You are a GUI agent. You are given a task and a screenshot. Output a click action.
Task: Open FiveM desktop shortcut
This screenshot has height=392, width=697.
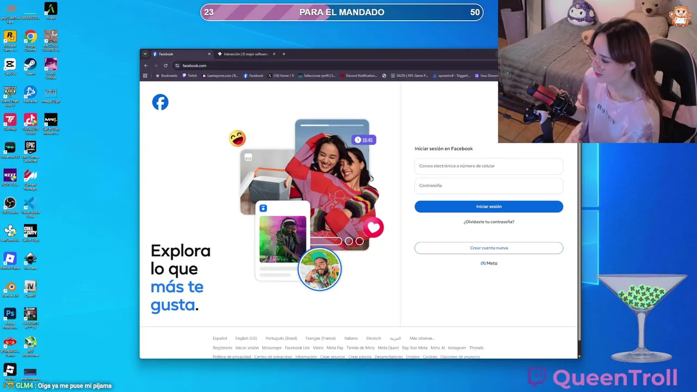[51, 11]
